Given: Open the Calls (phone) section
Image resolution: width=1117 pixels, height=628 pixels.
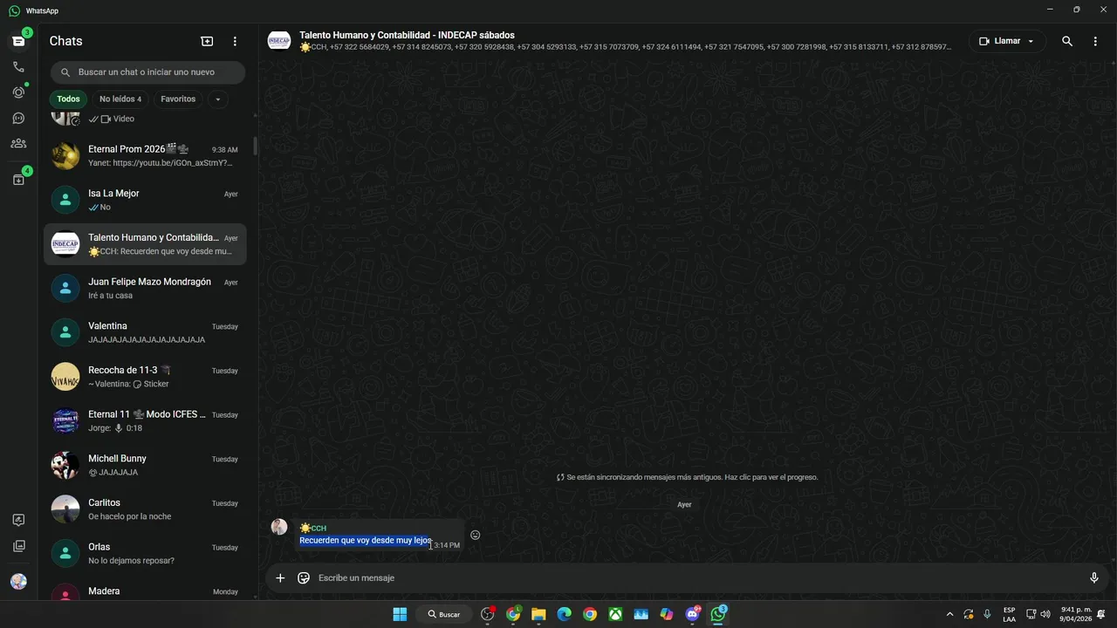Looking at the screenshot, I should coord(18,66).
